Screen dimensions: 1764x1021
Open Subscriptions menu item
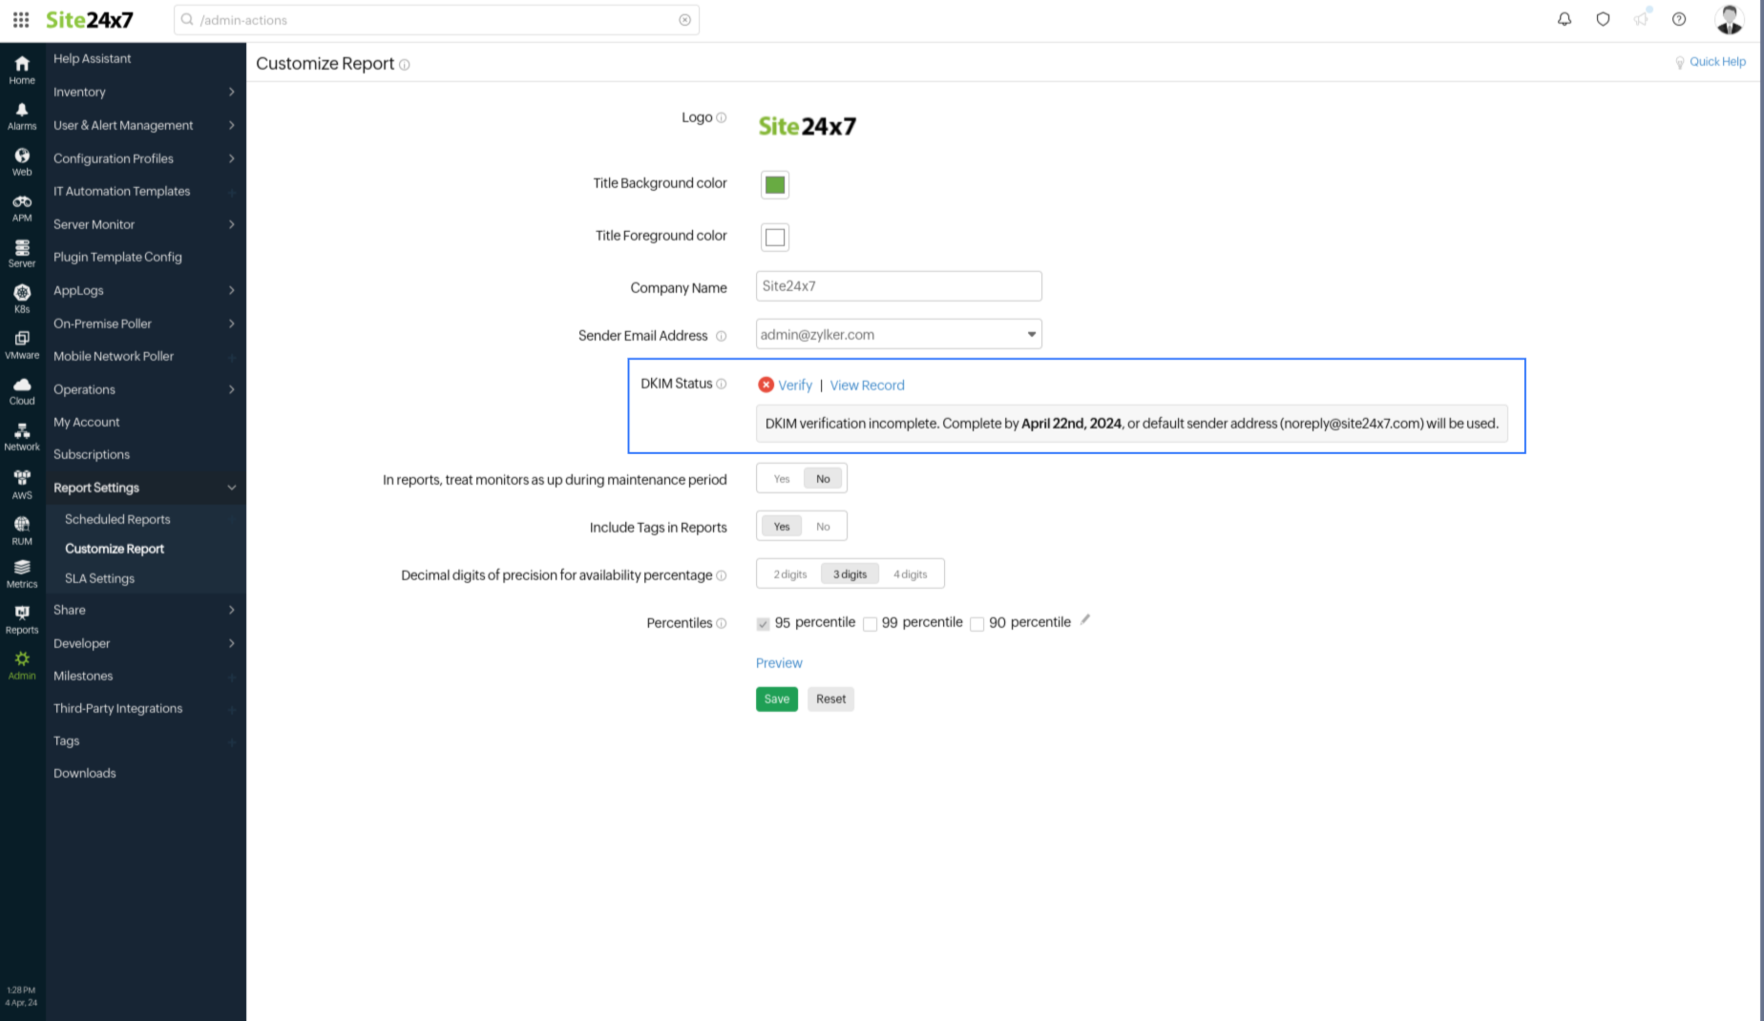92,454
